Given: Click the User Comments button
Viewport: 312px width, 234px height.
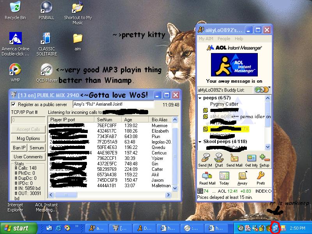Looking at the screenshot, I should pos(28,157).
